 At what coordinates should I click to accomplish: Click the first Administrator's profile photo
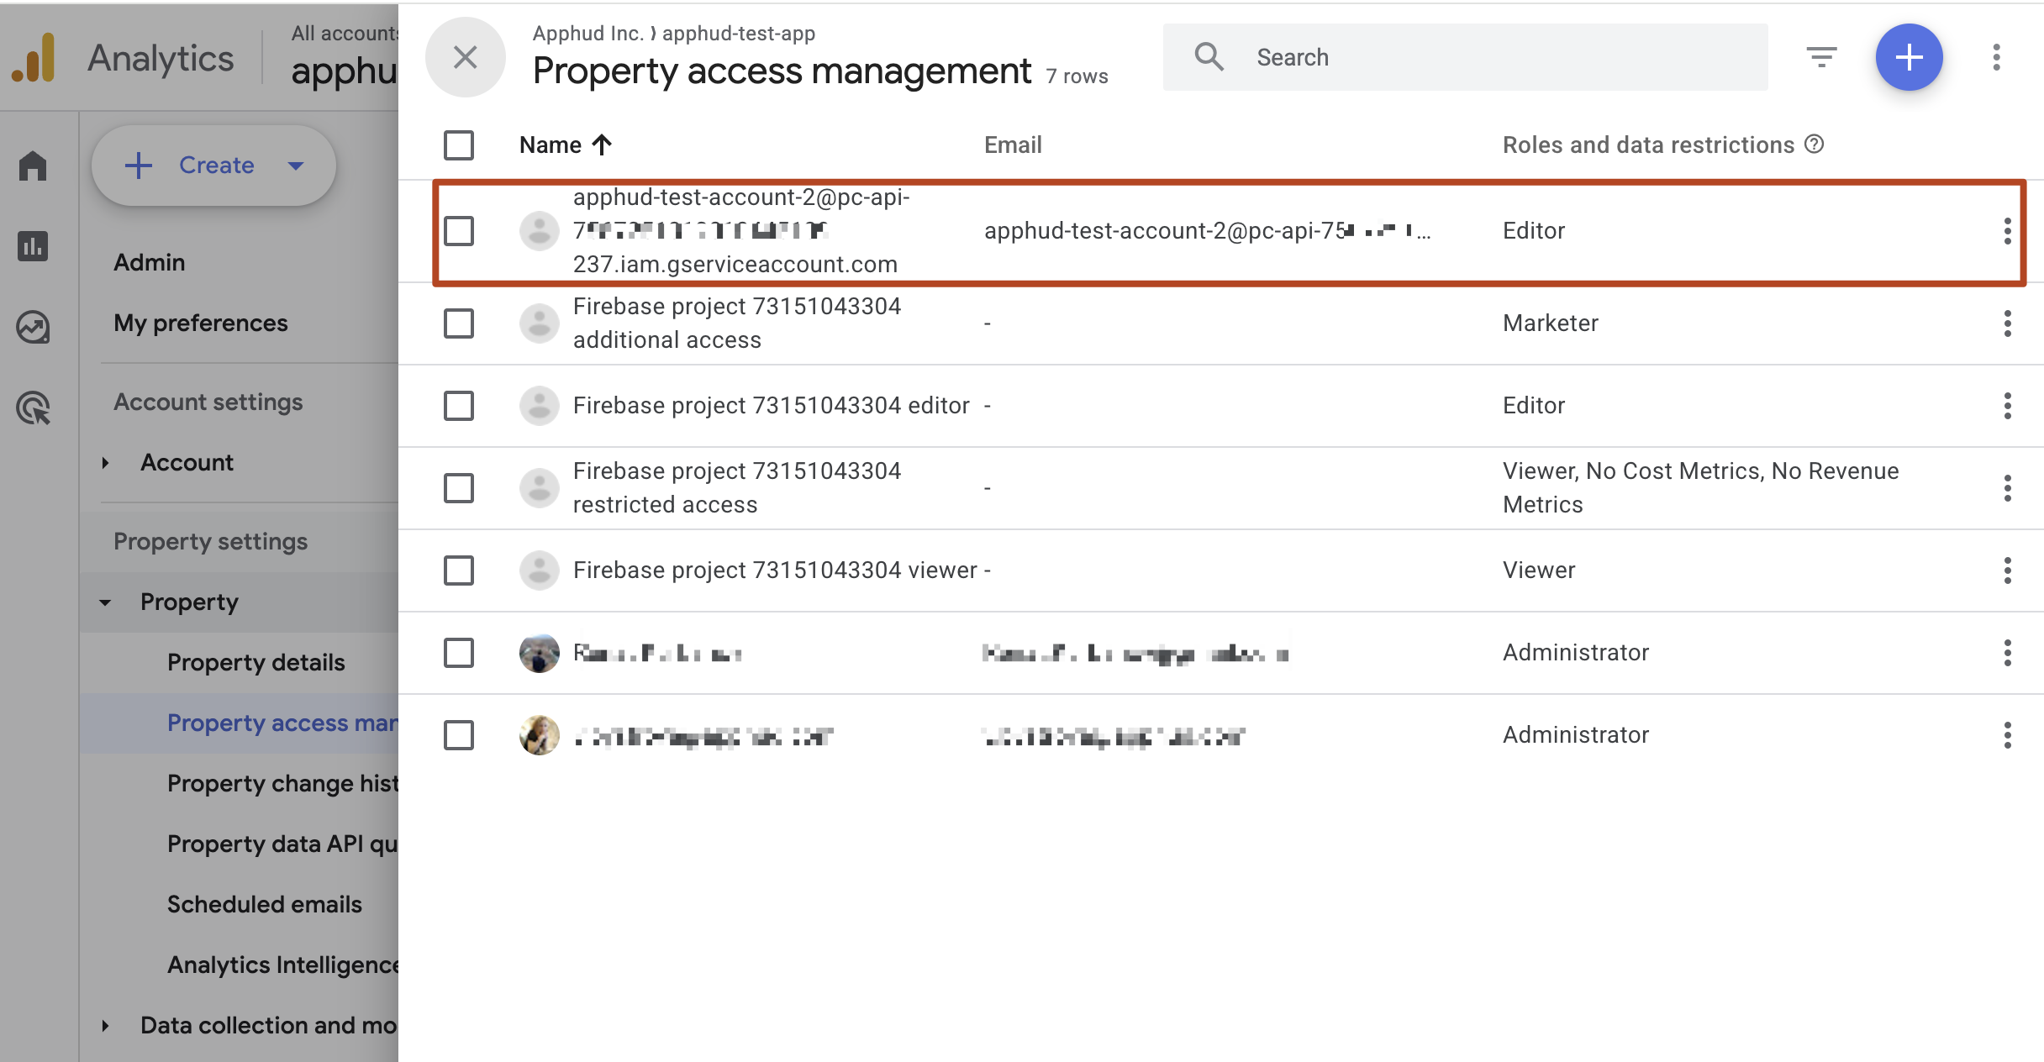[540, 653]
